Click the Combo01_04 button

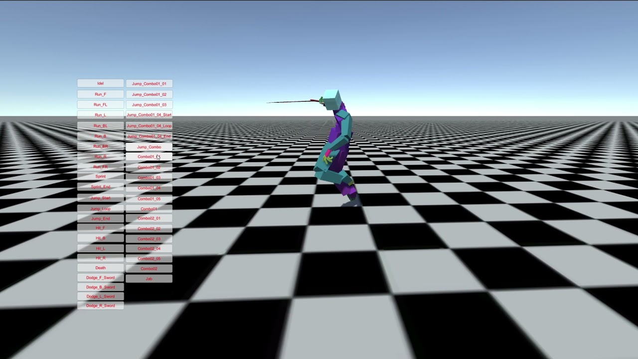pos(149,188)
